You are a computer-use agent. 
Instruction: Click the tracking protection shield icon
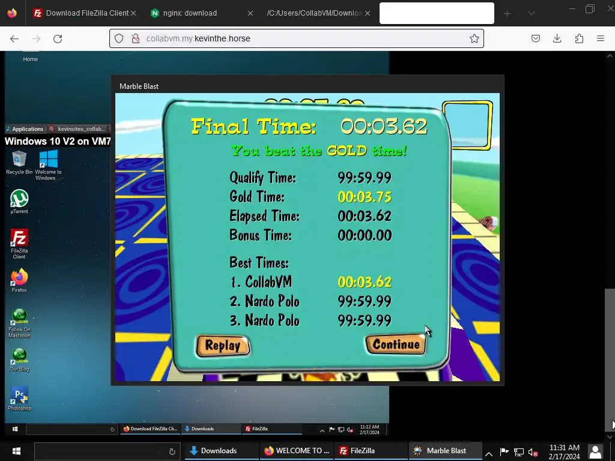pyautogui.click(x=119, y=38)
